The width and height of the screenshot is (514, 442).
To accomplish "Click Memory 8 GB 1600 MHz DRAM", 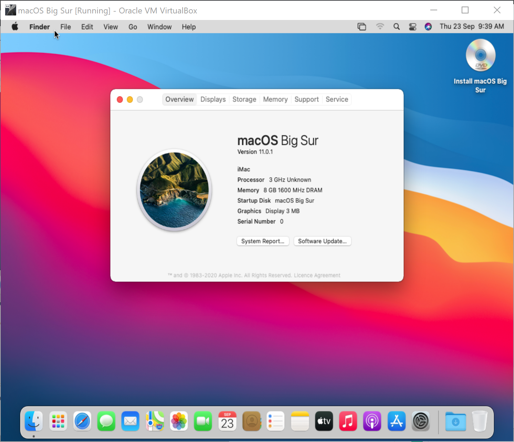I will (x=280, y=190).
